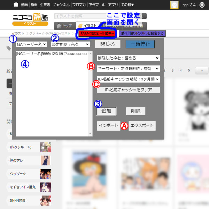
Task: Click the 生放送 item in top navigation
Action: [45, 5]
